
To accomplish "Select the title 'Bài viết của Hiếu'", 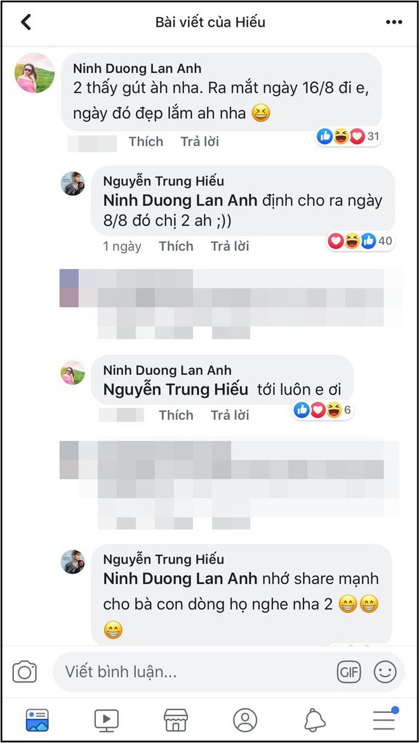I will click(x=209, y=21).
